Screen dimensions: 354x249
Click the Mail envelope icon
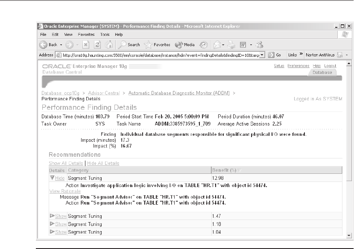(217, 45)
